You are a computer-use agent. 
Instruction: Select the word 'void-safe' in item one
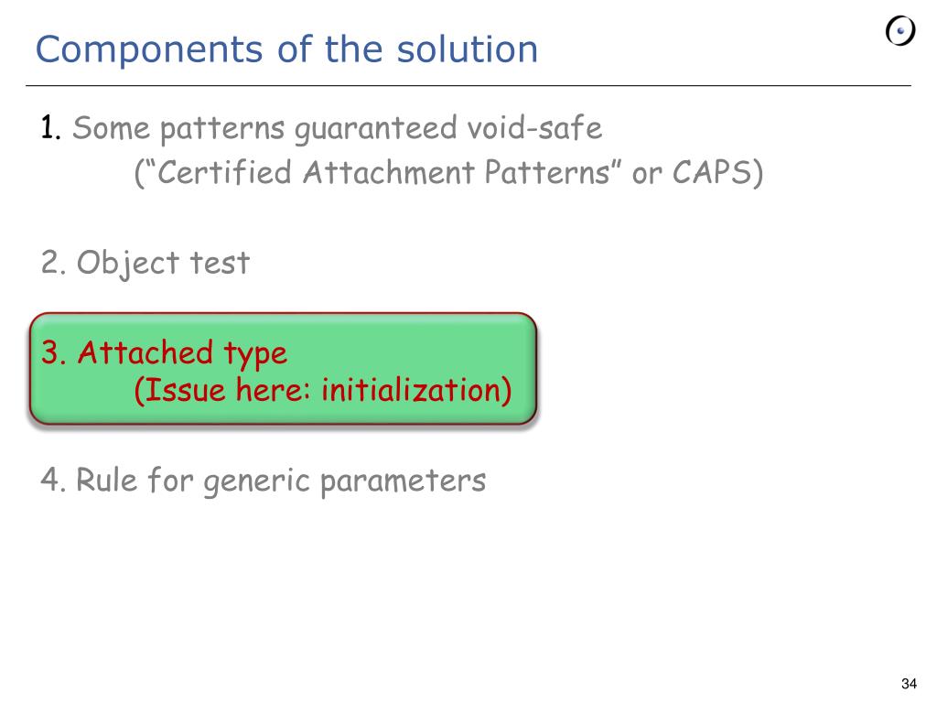pos(534,128)
